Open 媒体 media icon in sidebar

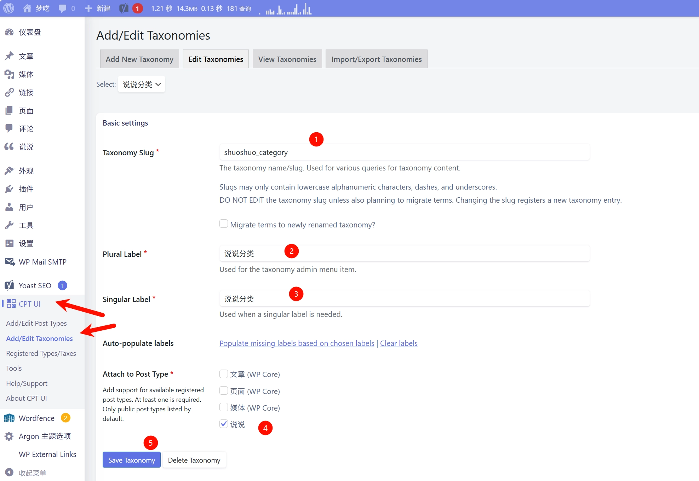tap(9, 74)
